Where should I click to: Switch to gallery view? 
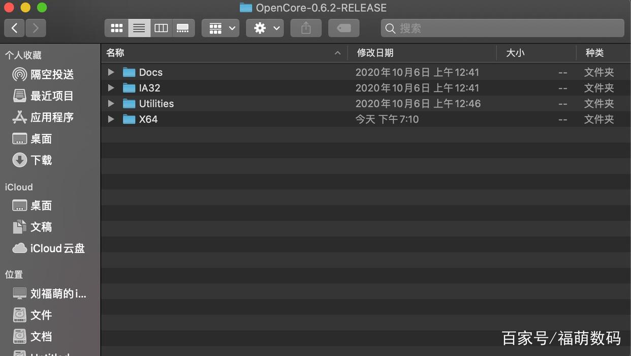183,28
